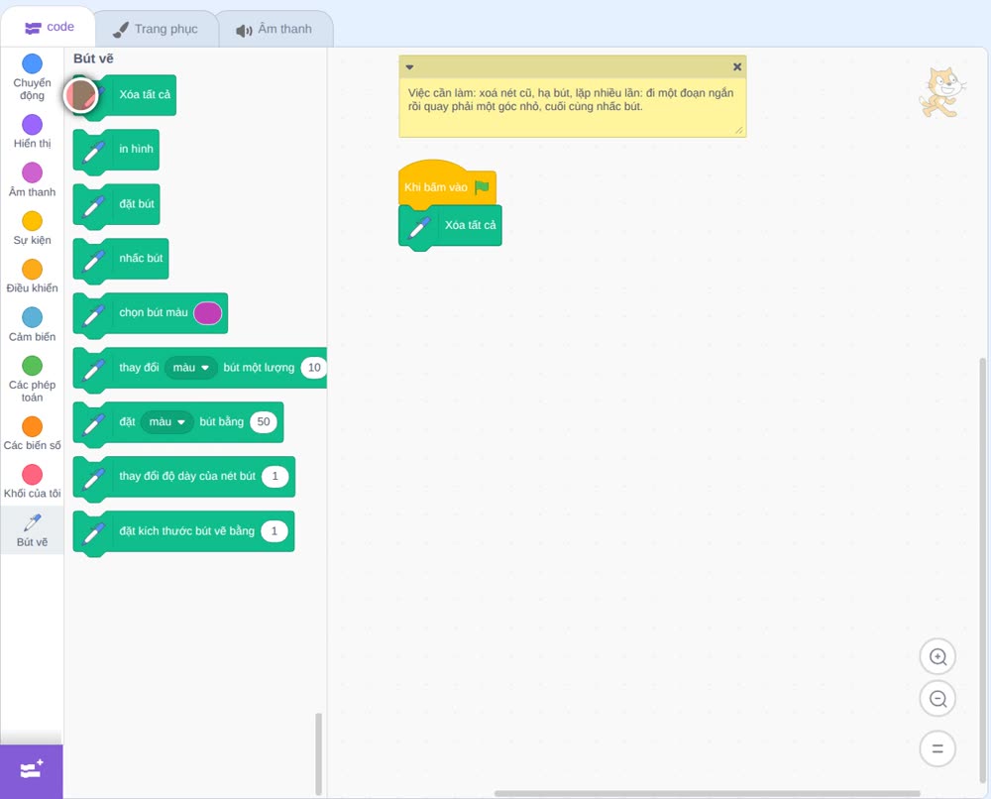Open the màu dropdown in thay đổi block

coord(191,368)
